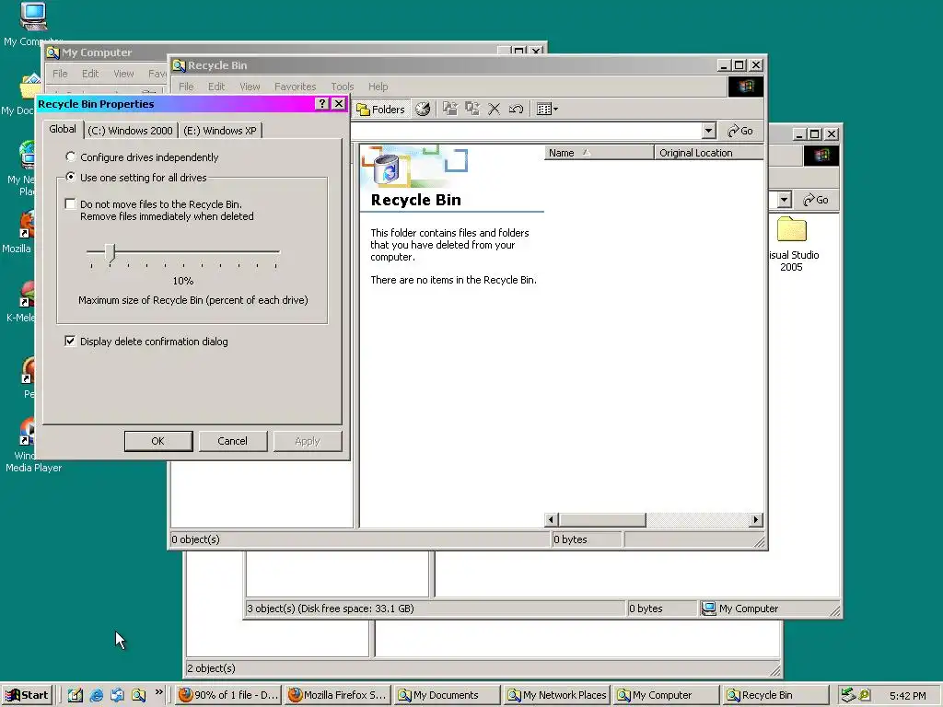Screen dimensions: 943x707
Task: Click the Delete X icon in Recycle Bin toolbar
Action: click(x=494, y=109)
